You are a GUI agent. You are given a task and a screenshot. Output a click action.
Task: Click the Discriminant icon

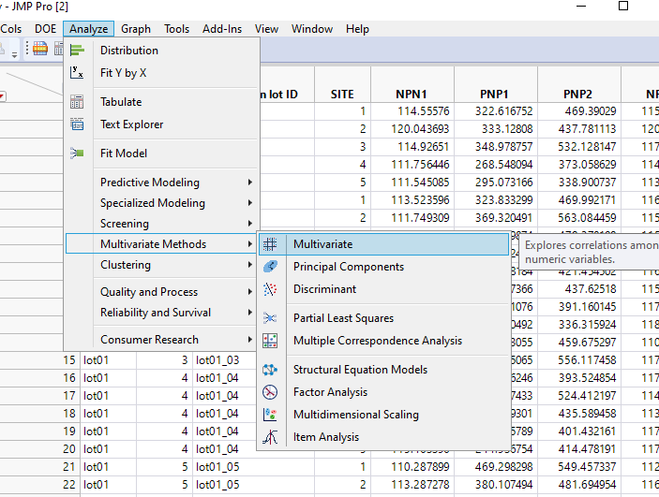270,289
